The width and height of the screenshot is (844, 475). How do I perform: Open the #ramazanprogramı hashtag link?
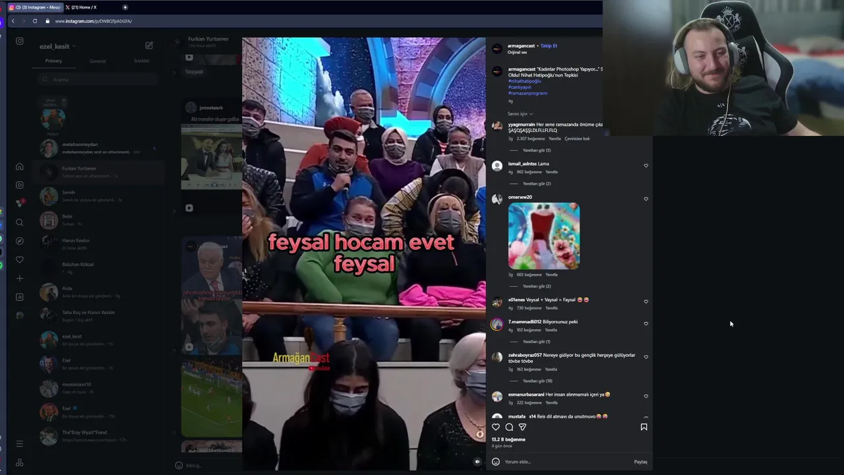527,93
